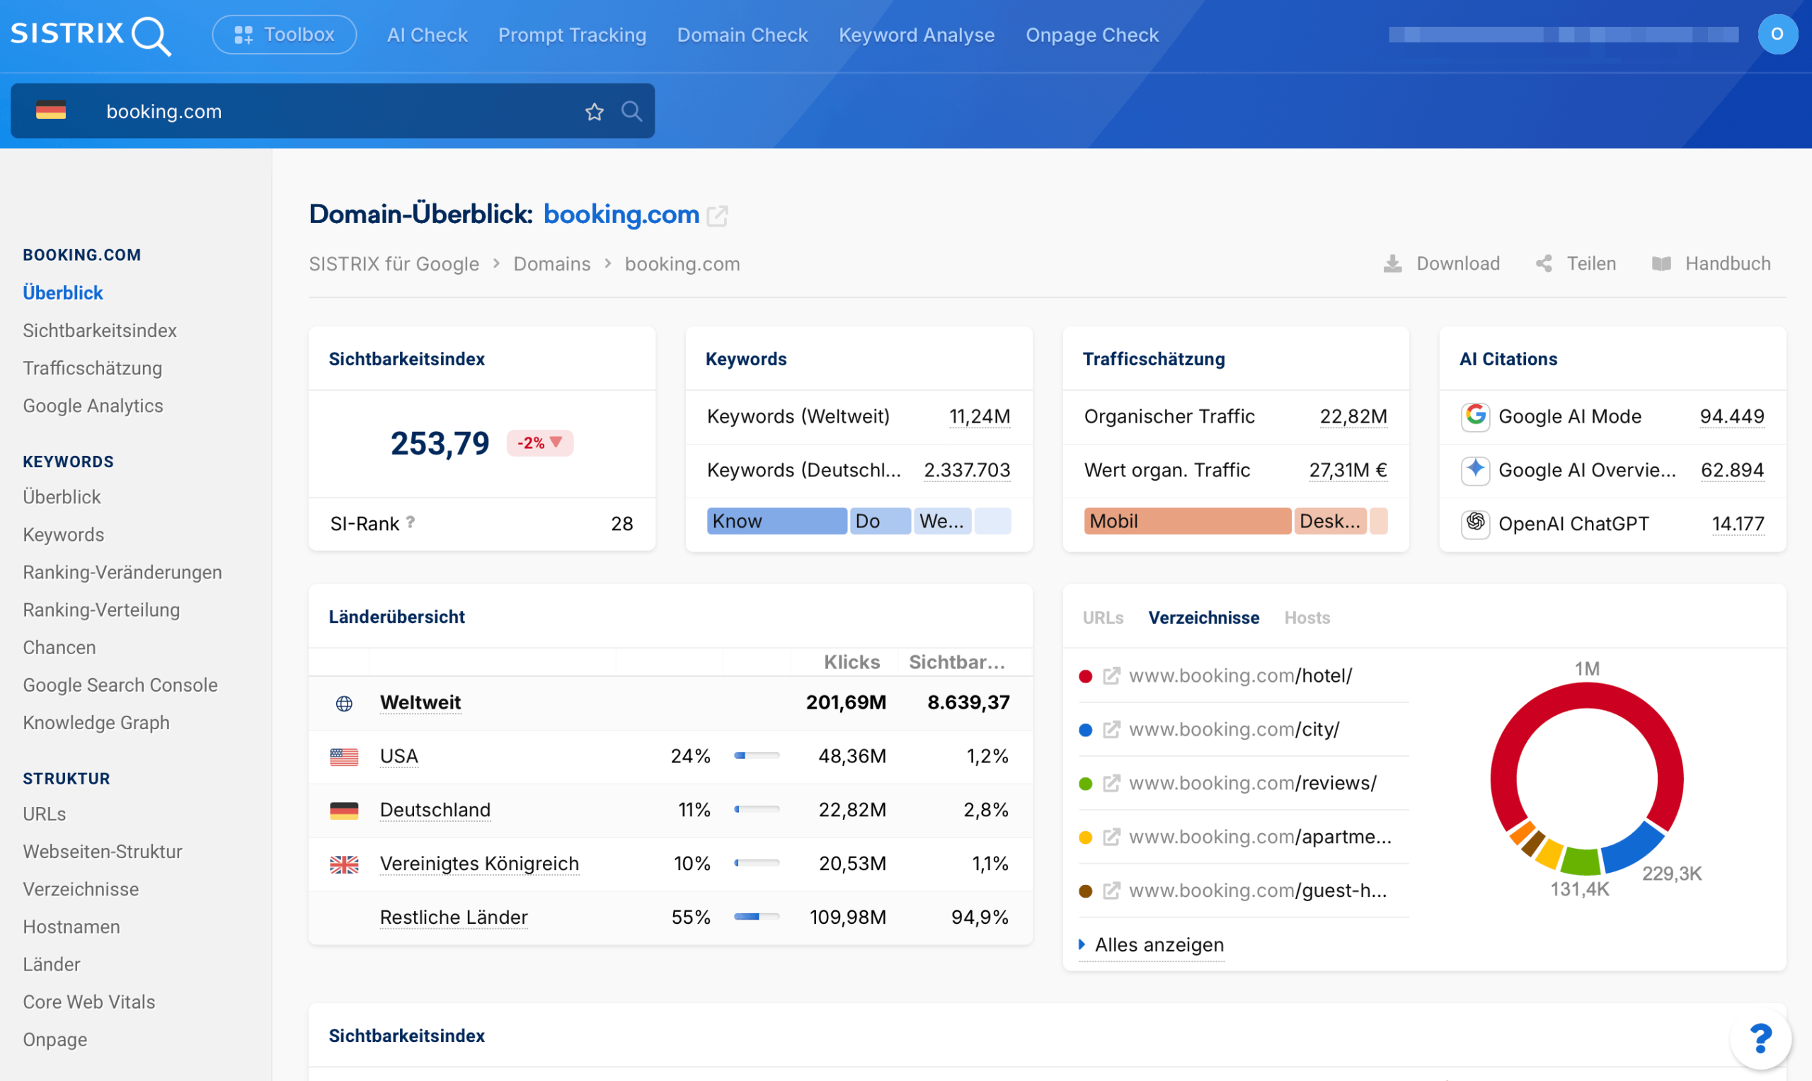Click the Know keyword intent bar segment
The height and width of the screenshot is (1081, 1812).
tap(777, 522)
